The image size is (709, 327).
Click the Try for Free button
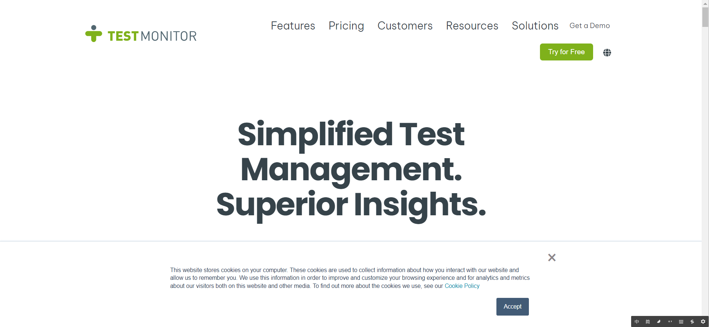[x=567, y=52]
